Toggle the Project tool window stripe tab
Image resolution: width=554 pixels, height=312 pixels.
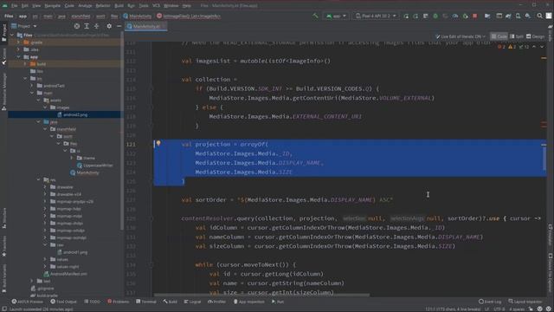[x=3, y=32]
